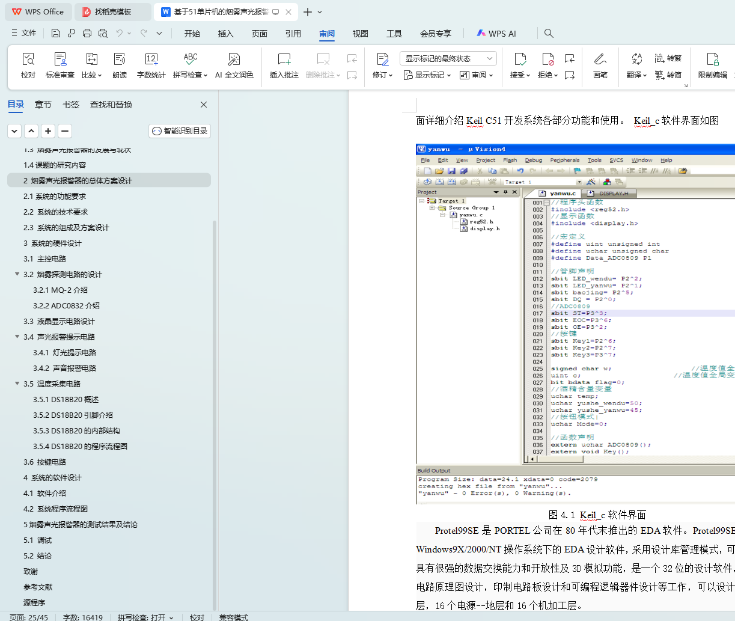
Task: Click the 智能识别目录 button
Action: [180, 131]
